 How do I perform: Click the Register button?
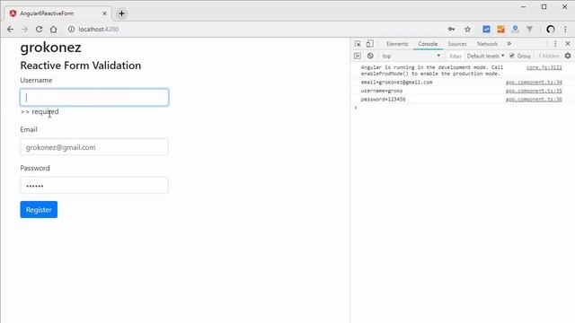click(x=39, y=209)
